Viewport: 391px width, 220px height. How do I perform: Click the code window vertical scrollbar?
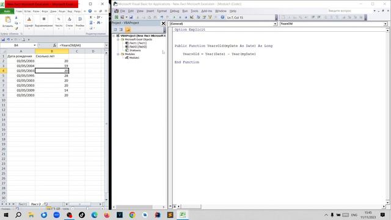click(387, 117)
